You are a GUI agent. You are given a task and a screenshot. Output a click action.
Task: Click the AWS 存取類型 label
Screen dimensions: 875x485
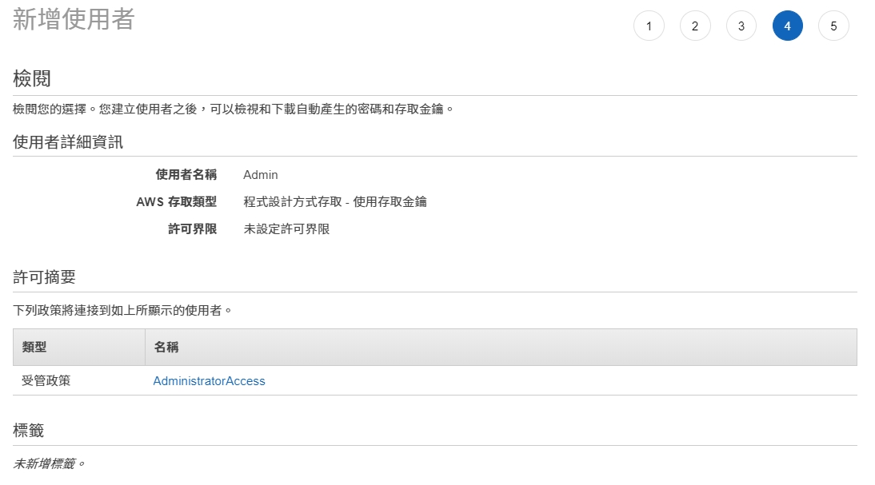[x=176, y=202]
